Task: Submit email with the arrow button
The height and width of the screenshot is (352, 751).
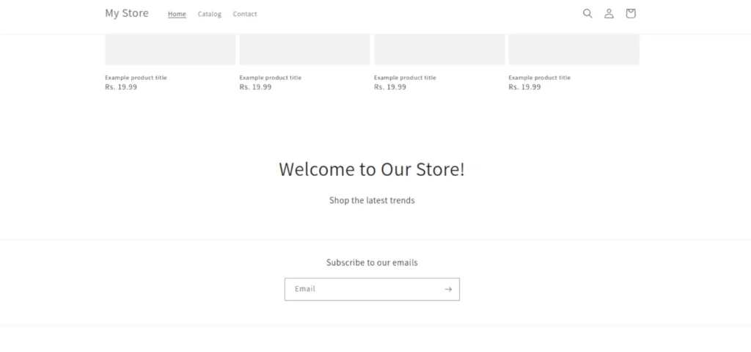Action: pos(448,289)
